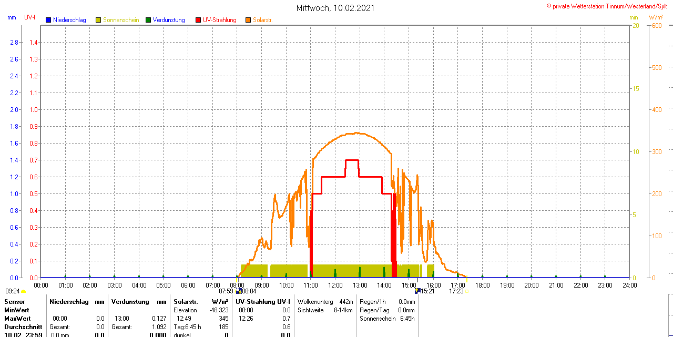Select the UV-Strahlung legend label text
This screenshot has height=337, width=673.
[219, 20]
